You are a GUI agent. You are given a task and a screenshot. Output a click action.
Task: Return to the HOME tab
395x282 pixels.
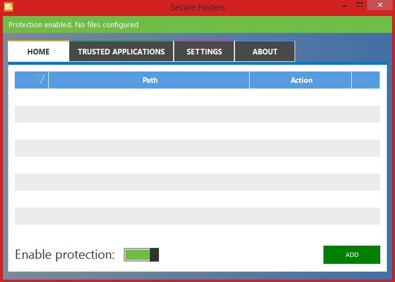(38, 51)
